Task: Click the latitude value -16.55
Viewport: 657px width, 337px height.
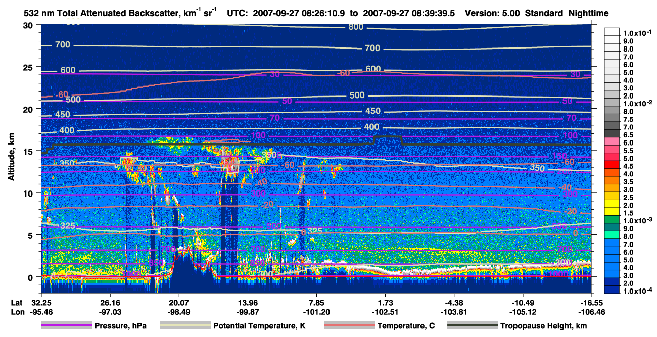Action: [x=591, y=302]
